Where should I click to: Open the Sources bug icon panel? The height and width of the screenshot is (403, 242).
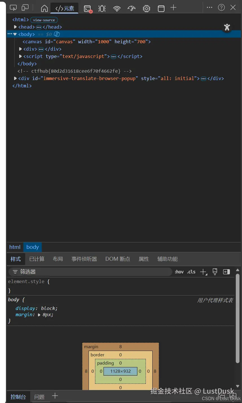pyautogui.click(x=102, y=8)
